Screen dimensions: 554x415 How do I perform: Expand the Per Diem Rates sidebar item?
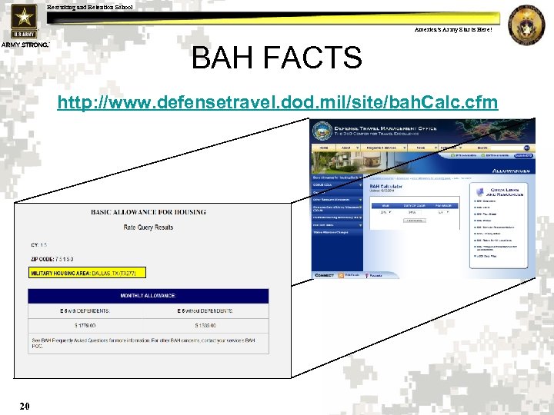[x=337, y=224]
